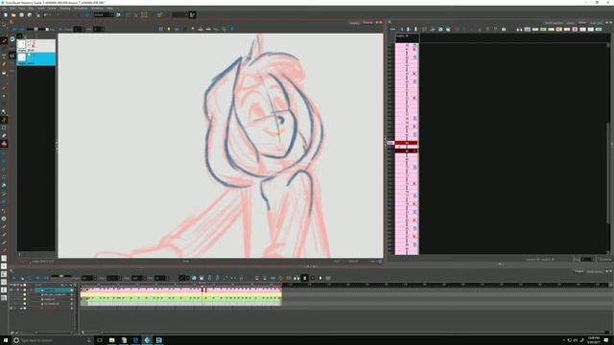Click the Timeline horizontal scrollbar
Screen dimensions: 614x345
pos(344,333)
